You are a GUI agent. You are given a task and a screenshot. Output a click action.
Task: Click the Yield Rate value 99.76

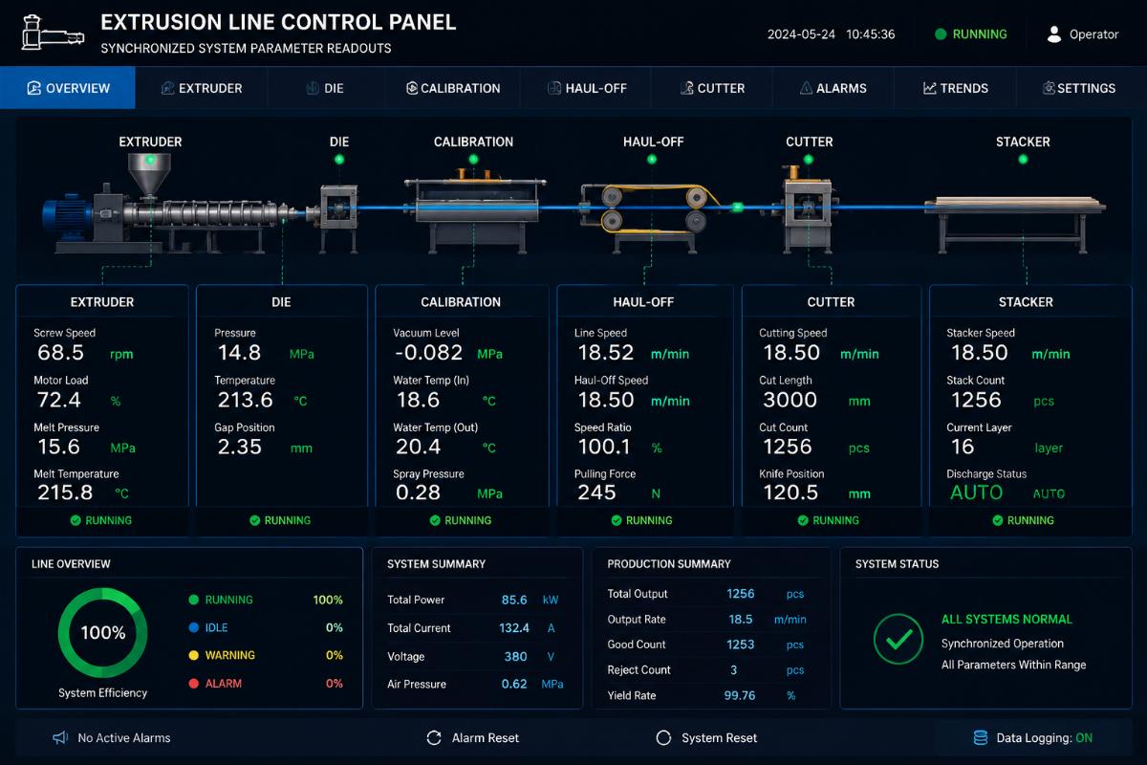click(740, 695)
